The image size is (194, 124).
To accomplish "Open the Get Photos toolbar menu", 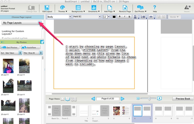I will (x=140, y=9).
